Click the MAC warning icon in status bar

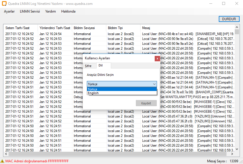coord(3,161)
